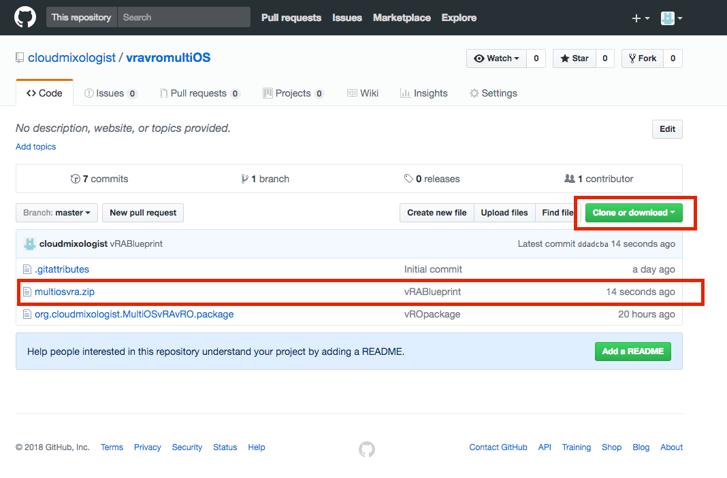Open the plus create-new dropdown in header
This screenshot has width=727, height=478.
[641, 18]
